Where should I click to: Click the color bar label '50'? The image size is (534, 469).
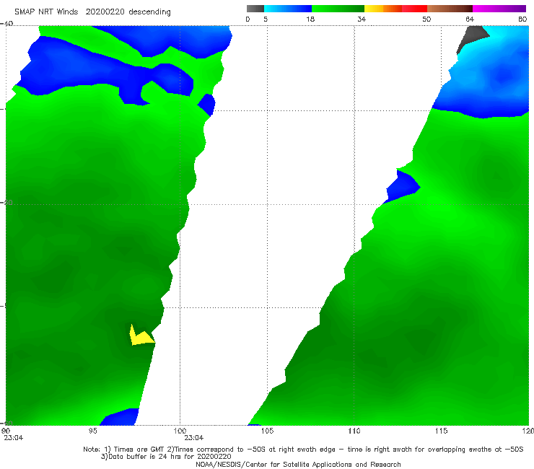pyautogui.click(x=426, y=19)
